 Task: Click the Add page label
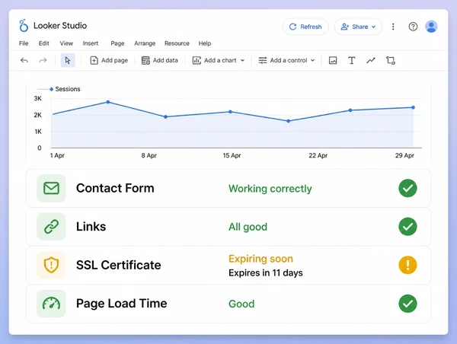tap(114, 60)
